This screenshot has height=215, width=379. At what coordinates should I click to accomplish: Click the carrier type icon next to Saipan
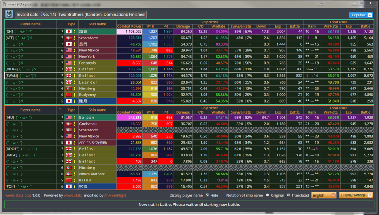(74, 118)
